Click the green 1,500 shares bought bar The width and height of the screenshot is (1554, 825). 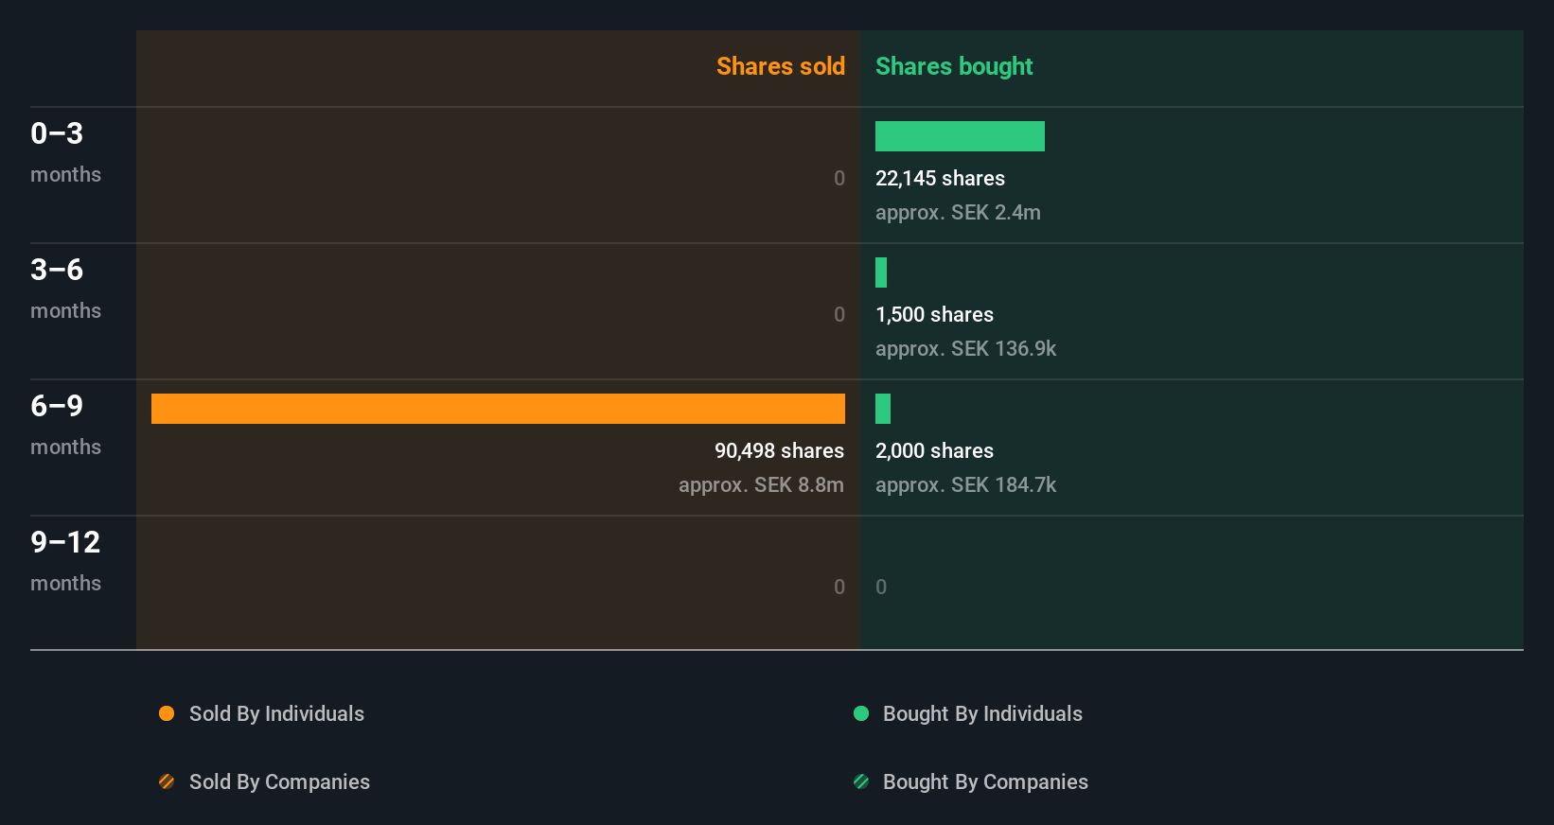tap(881, 272)
